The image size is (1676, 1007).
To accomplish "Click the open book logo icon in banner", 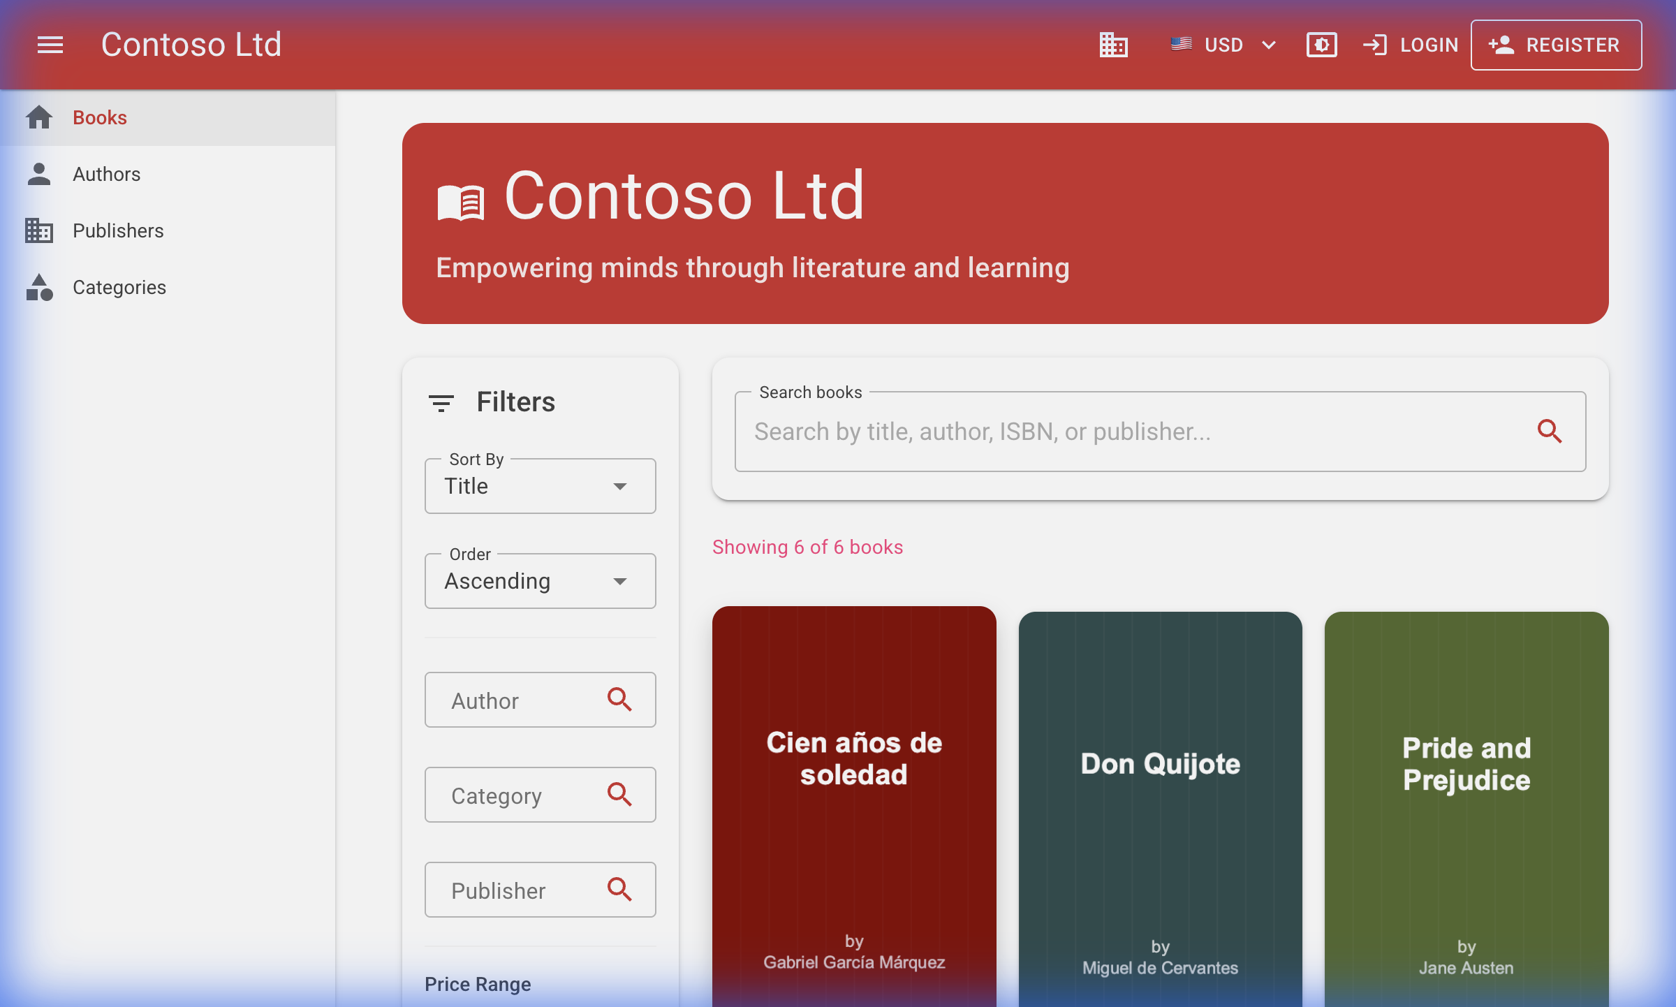I will (461, 203).
